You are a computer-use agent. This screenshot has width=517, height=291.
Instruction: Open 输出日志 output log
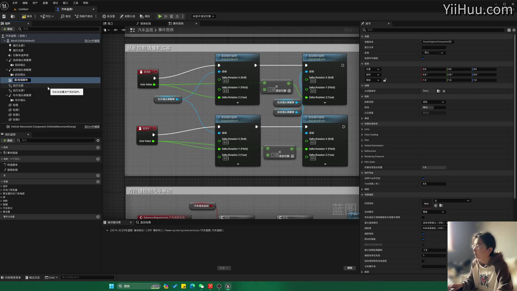point(33,278)
